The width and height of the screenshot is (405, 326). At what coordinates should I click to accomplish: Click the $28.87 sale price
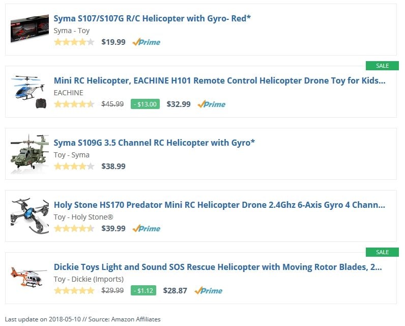(x=175, y=290)
